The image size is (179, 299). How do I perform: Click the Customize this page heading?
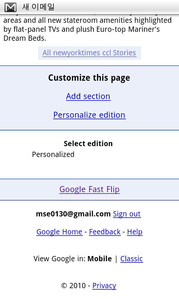pos(89,78)
